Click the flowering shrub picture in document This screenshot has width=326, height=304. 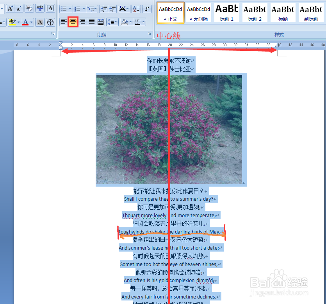pyautogui.click(x=169, y=130)
